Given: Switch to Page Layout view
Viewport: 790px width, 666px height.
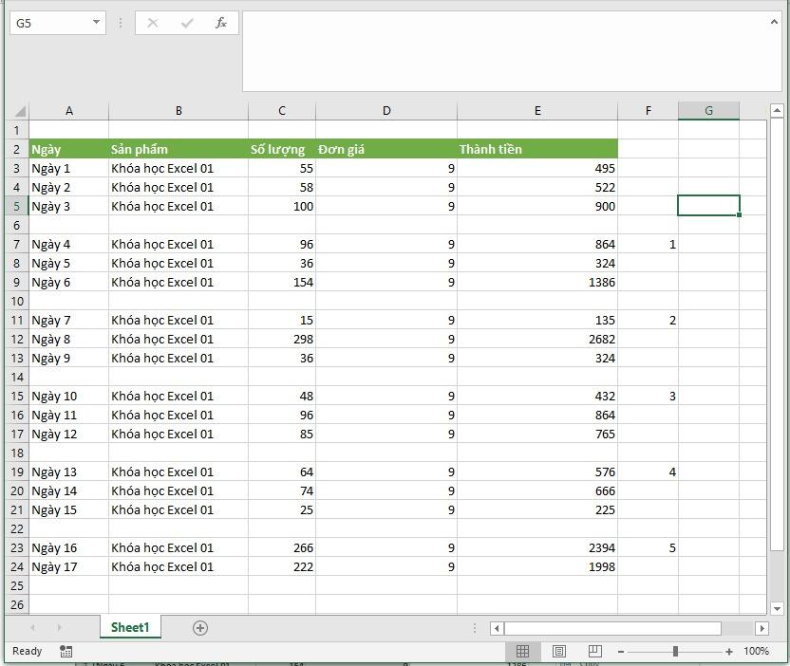Looking at the screenshot, I should 558,651.
